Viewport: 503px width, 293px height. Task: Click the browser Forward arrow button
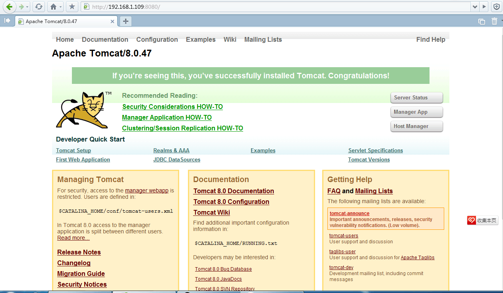pyautogui.click(x=21, y=7)
